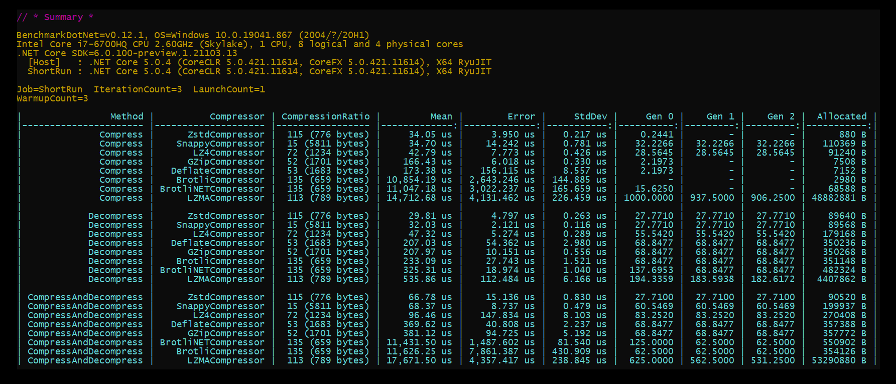Click the 'Compressor' column header
The width and height of the screenshot is (896, 384).
(x=237, y=116)
